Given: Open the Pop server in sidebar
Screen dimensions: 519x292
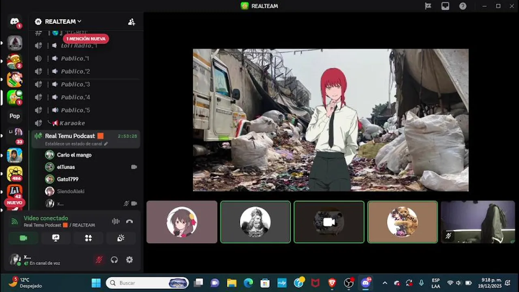Looking at the screenshot, I should click(15, 116).
